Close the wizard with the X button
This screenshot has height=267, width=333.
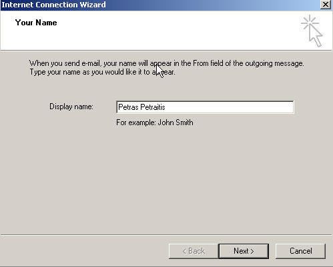tap(326, 5)
